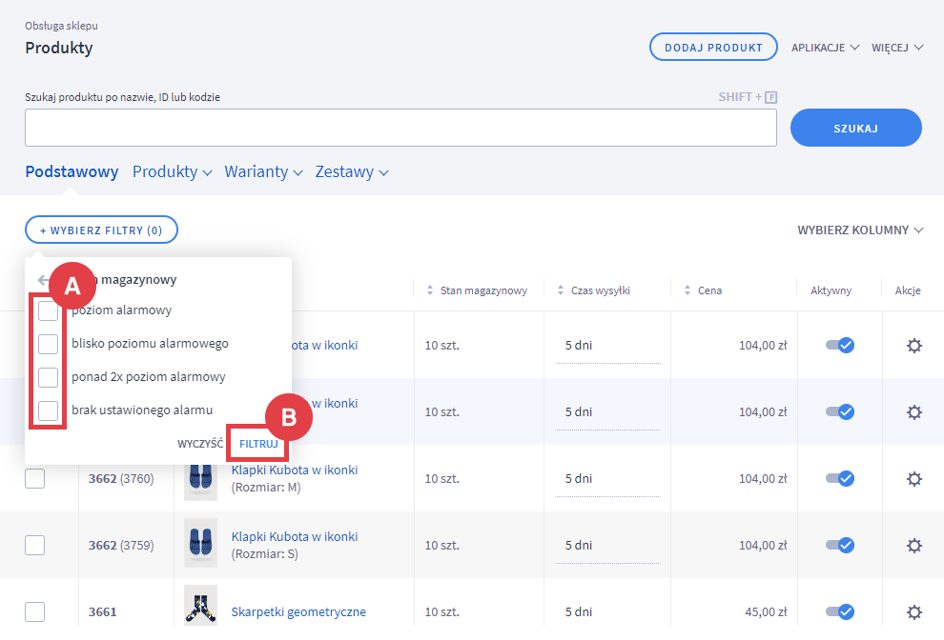Viewport: 944px width, 640px height.
Task: Click into the product search field
Action: (x=400, y=128)
